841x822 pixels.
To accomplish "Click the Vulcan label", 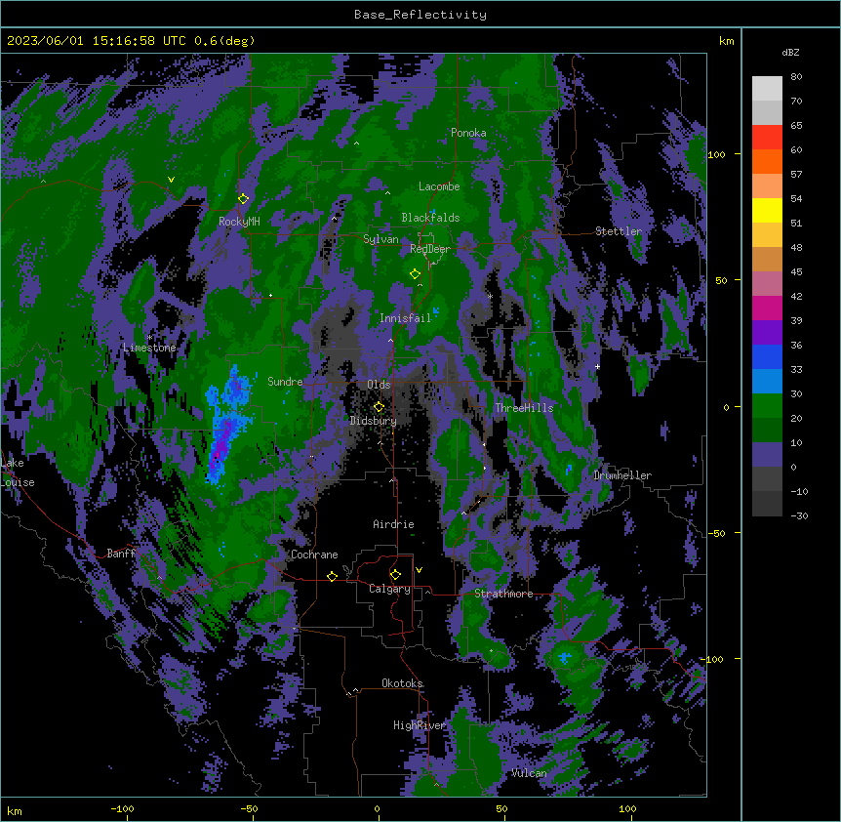I will click(x=529, y=773).
